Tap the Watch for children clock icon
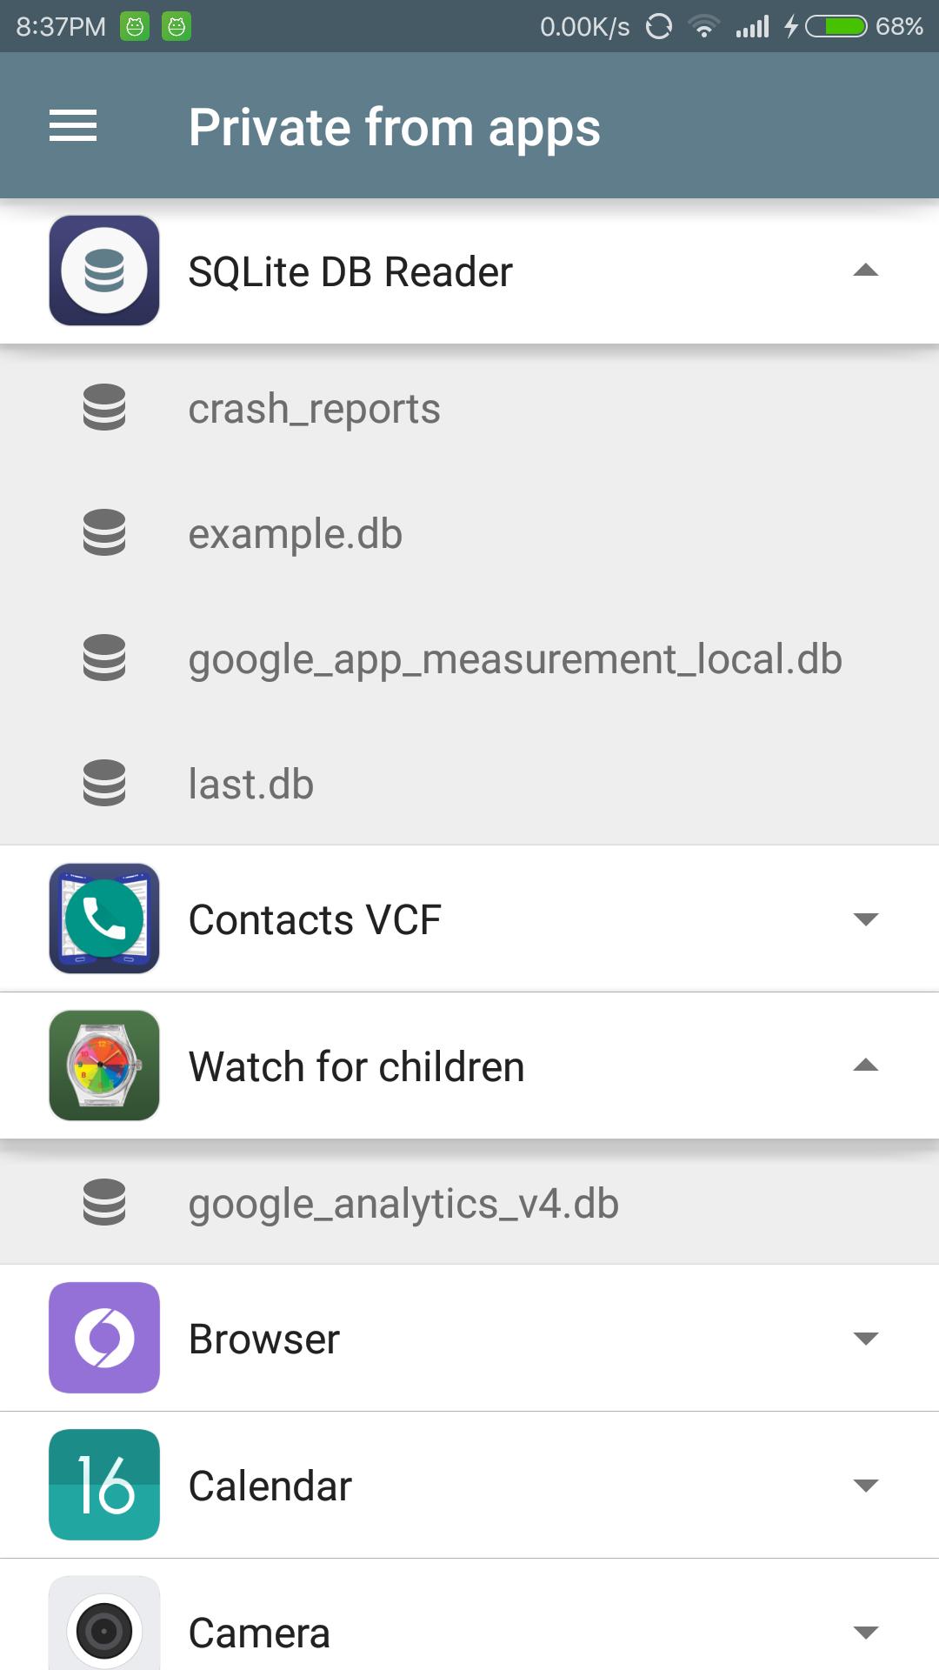Viewport: 939px width, 1670px height. click(104, 1065)
